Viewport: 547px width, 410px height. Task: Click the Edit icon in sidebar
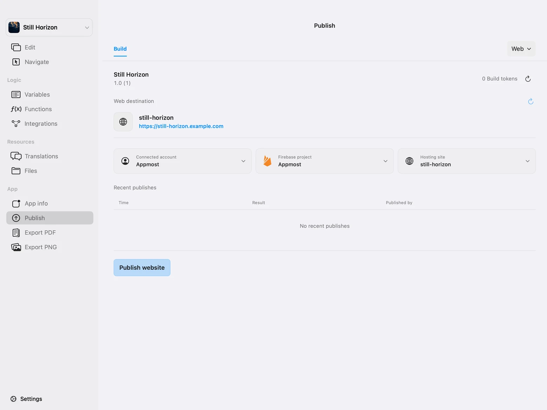coord(16,47)
